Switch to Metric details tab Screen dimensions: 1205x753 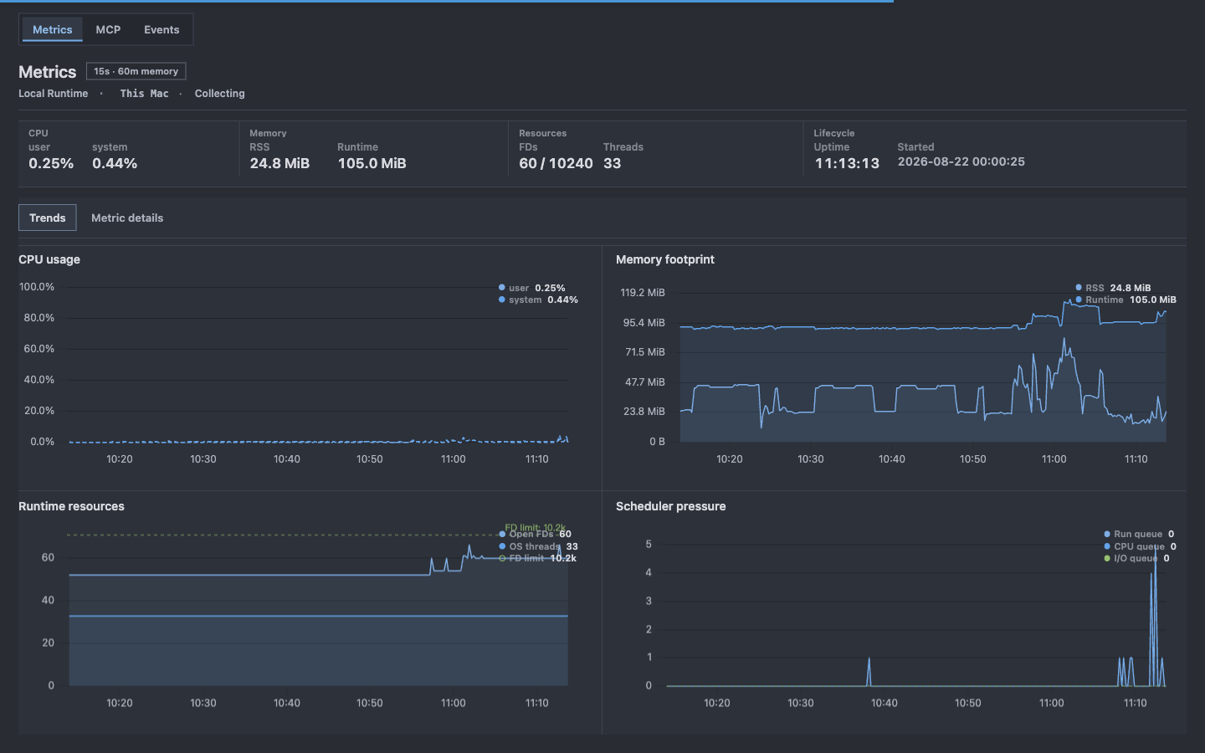[127, 218]
